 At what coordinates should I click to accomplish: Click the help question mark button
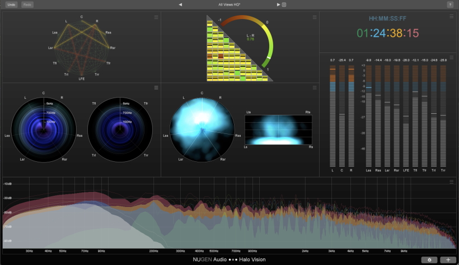450,4
